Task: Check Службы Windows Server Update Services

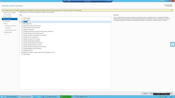Action: coord(22,33)
